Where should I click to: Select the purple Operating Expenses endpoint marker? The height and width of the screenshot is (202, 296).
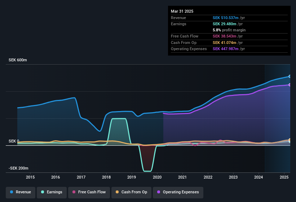pos(290,85)
